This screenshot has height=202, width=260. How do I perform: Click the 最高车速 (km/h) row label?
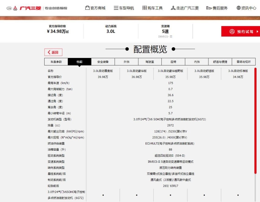point(59,83)
